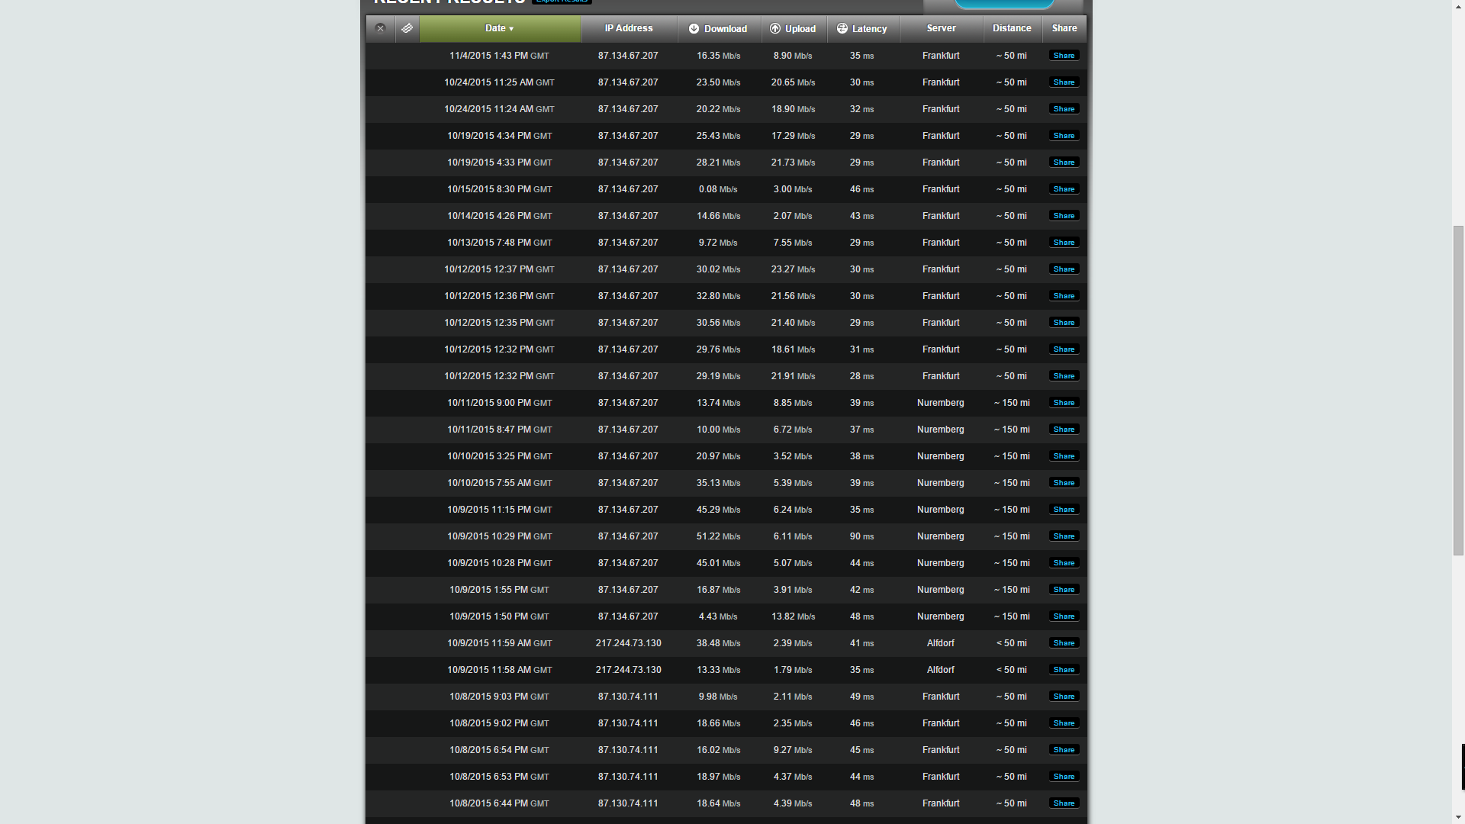Sort results by Date column

pyautogui.click(x=500, y=29)
